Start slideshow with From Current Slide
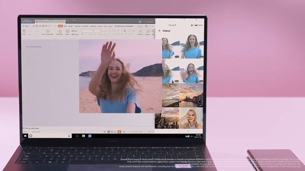The width and height of the screenshot is (305, 171). (x=48, y=32)
